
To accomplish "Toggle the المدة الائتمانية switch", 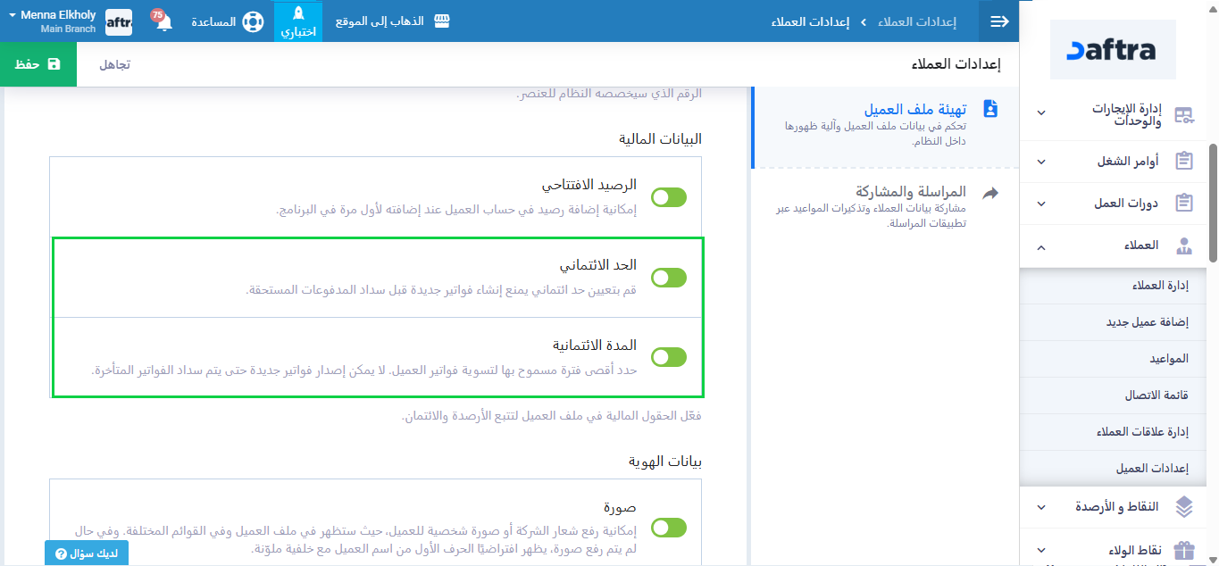I will 669,357.
